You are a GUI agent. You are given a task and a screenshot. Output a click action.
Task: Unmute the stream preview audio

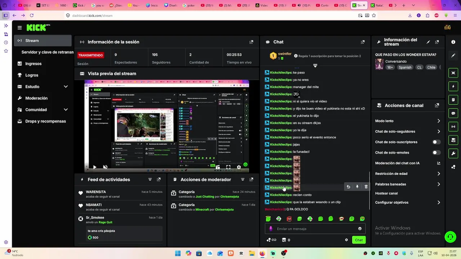[x=105, y=167]
